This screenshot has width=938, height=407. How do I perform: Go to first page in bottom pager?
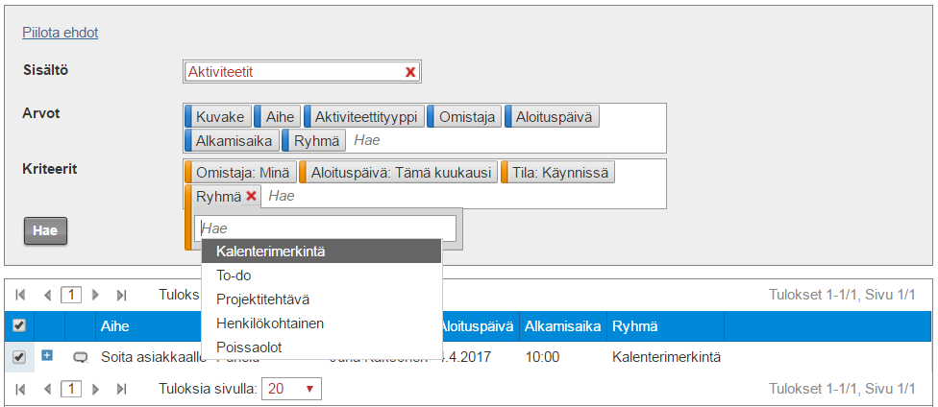click(21, 389)
